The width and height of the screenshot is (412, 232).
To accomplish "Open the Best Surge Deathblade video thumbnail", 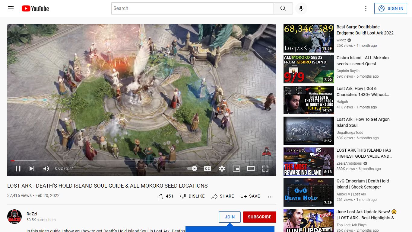I will pyautogui.click(x=309, y=38).
